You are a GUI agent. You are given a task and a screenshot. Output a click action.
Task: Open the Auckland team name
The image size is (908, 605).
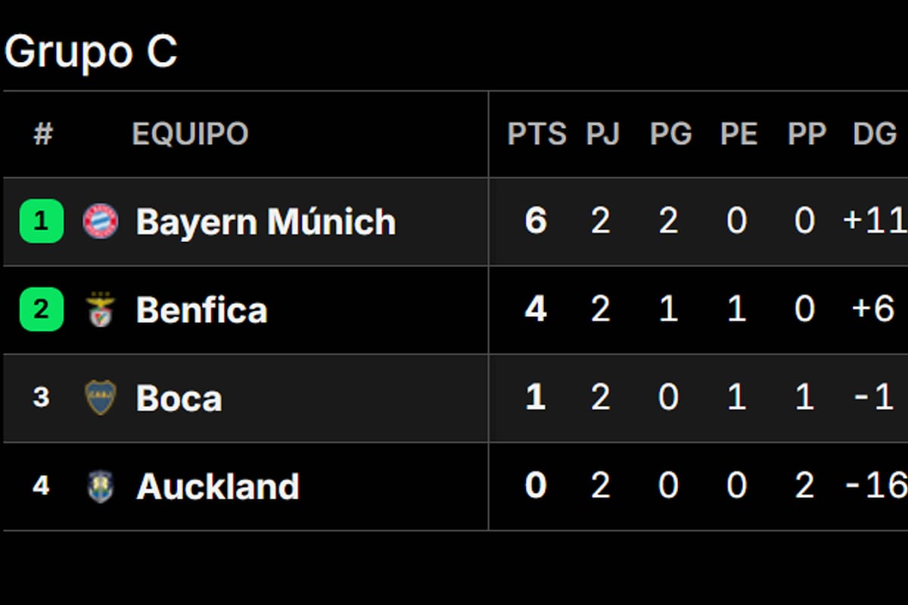pyautogui.click(x=218, y=486)
